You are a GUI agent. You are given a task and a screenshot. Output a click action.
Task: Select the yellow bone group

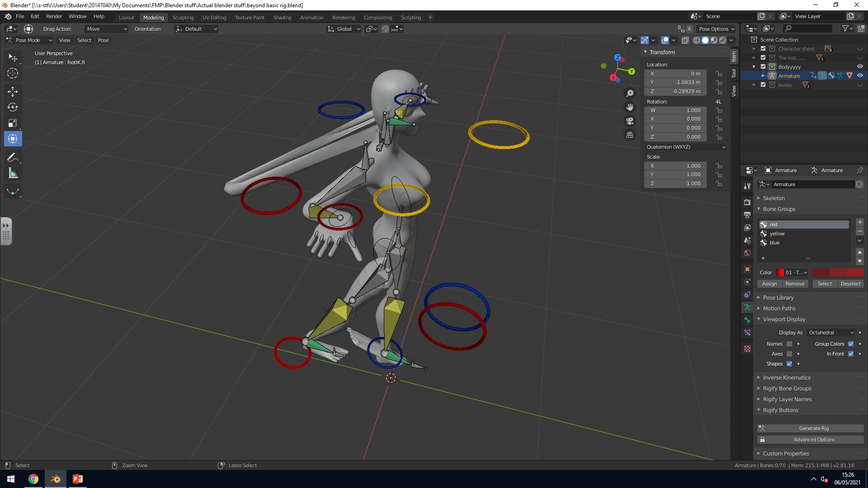[x=804, y=234]
